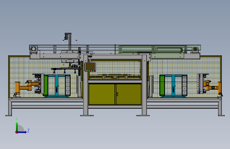This screenshot has height=149, width=230.
Task: Click the green Y axis arrow of the triad
Action: (x=17, y=127)
